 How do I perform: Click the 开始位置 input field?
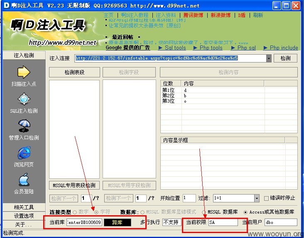189,198
